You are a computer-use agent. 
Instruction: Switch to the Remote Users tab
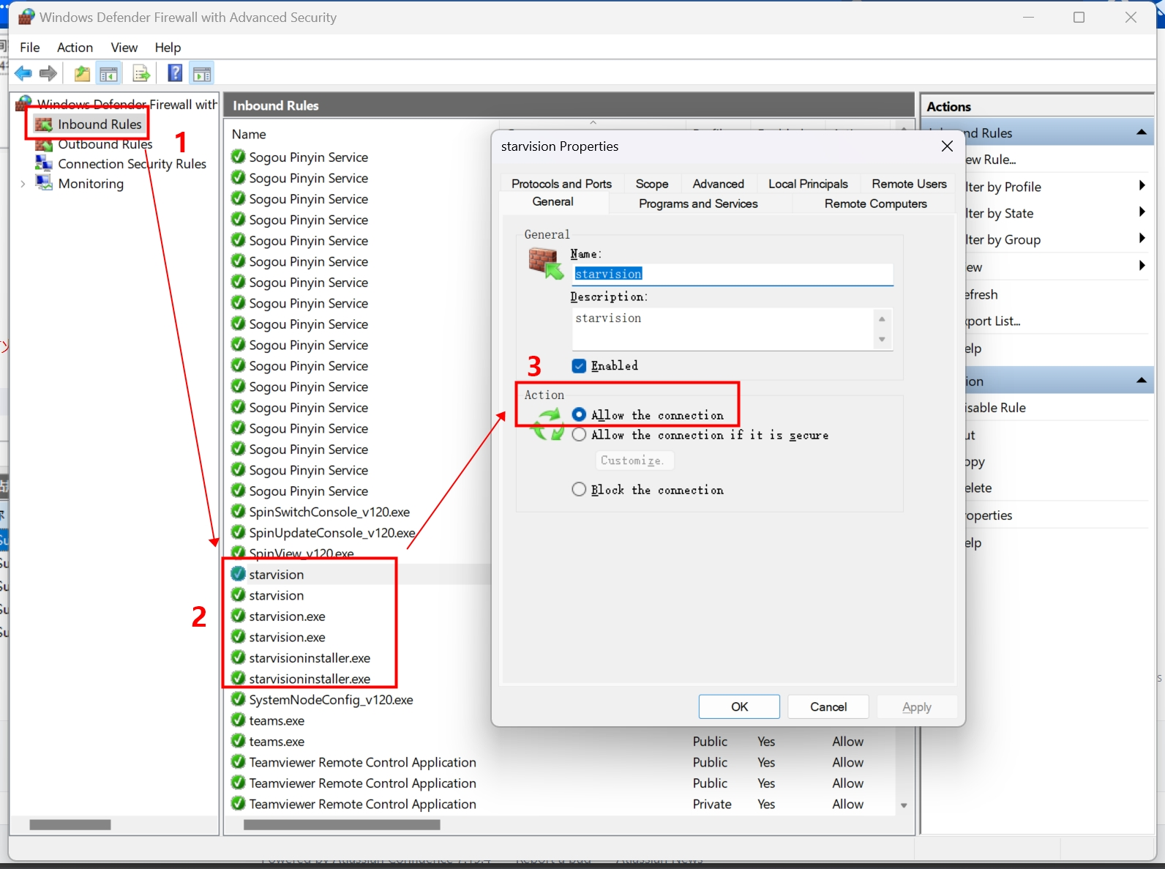tap(909, 184)
